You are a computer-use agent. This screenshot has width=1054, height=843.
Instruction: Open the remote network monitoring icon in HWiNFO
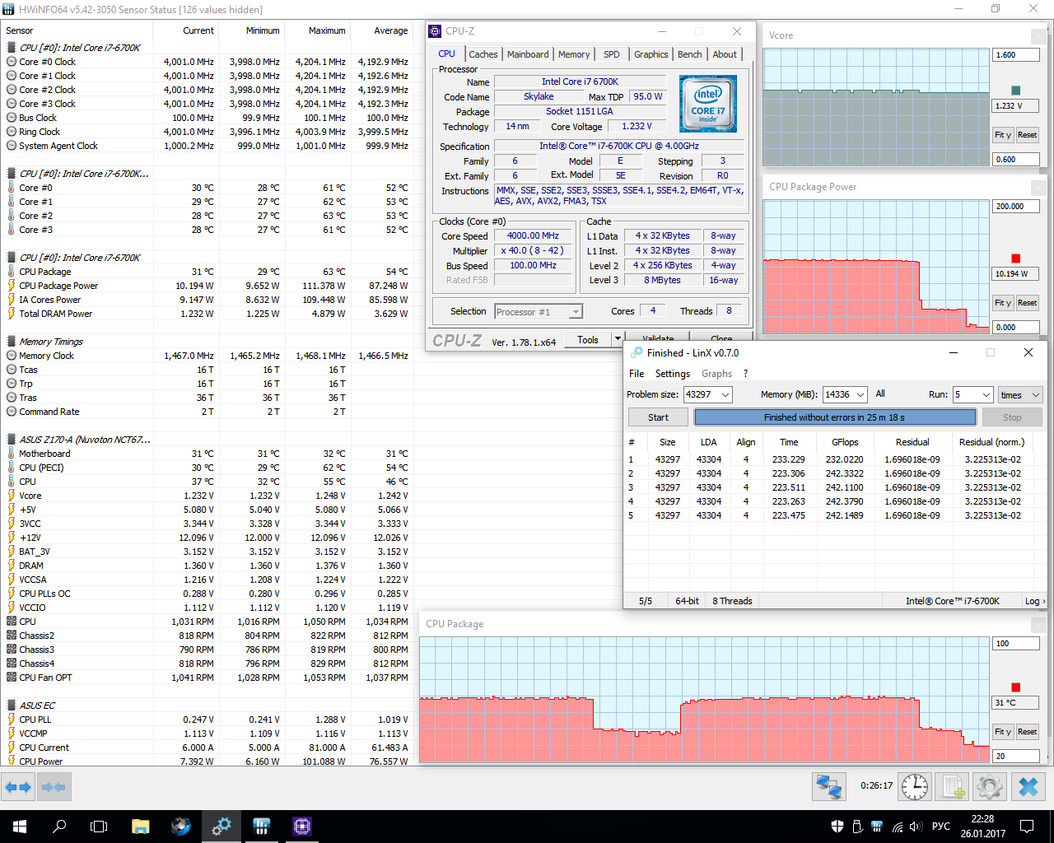pos(828,787)
